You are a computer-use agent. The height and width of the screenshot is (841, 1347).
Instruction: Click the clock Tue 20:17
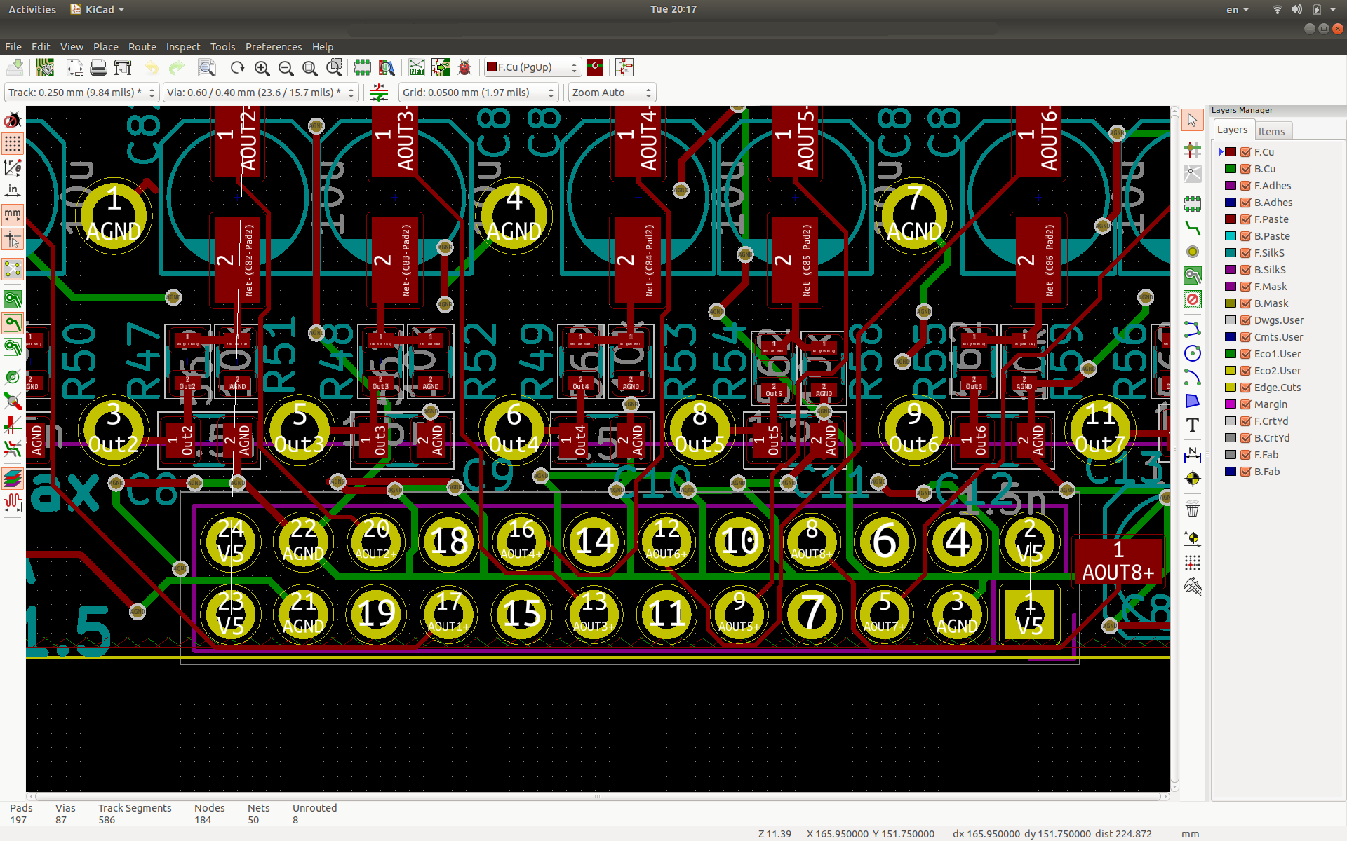pos(673,9)
